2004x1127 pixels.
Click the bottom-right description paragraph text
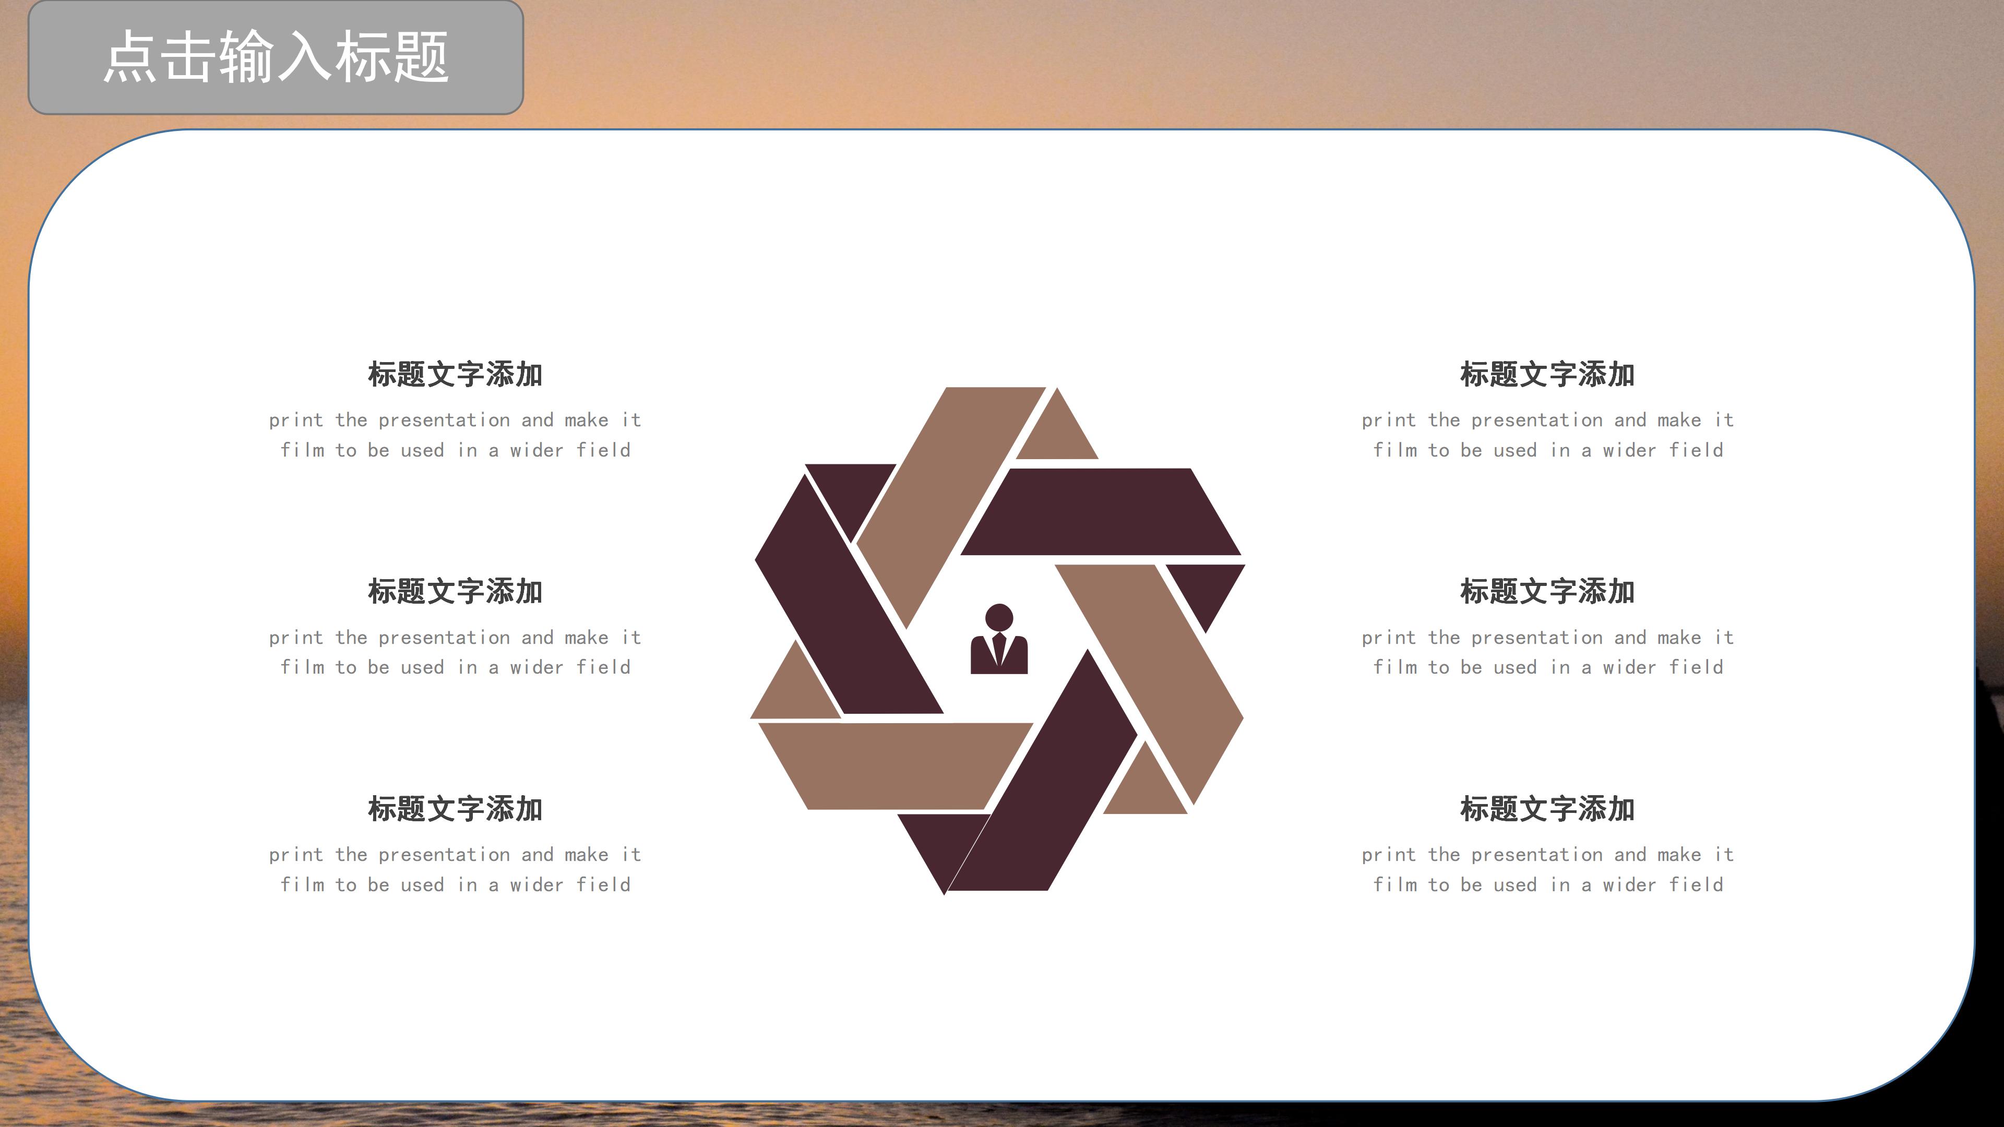[1547, 870]
